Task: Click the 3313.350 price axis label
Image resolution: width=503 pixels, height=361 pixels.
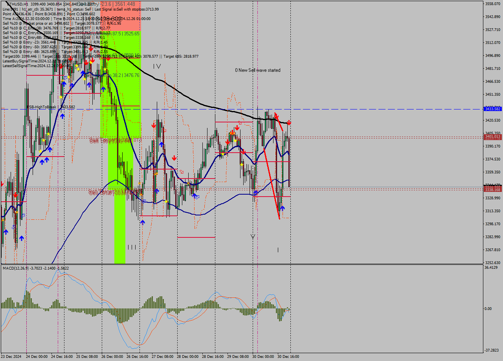Action: [492, 211]
